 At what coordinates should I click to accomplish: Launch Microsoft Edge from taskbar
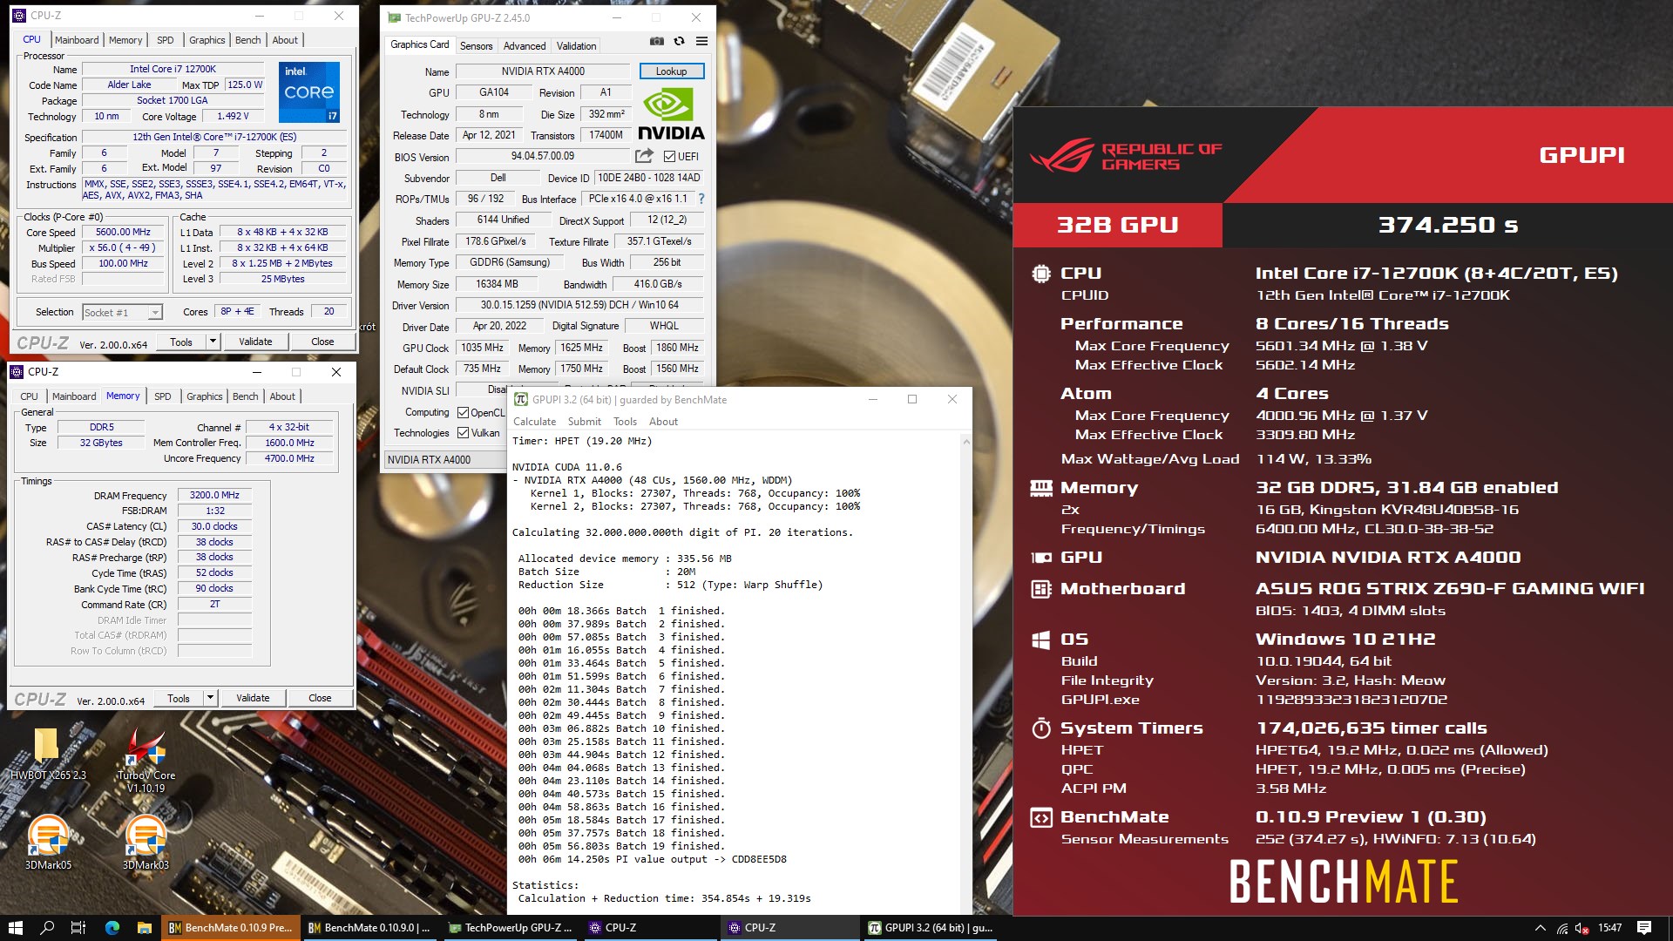pyautogui.click(x=112, y=928)
